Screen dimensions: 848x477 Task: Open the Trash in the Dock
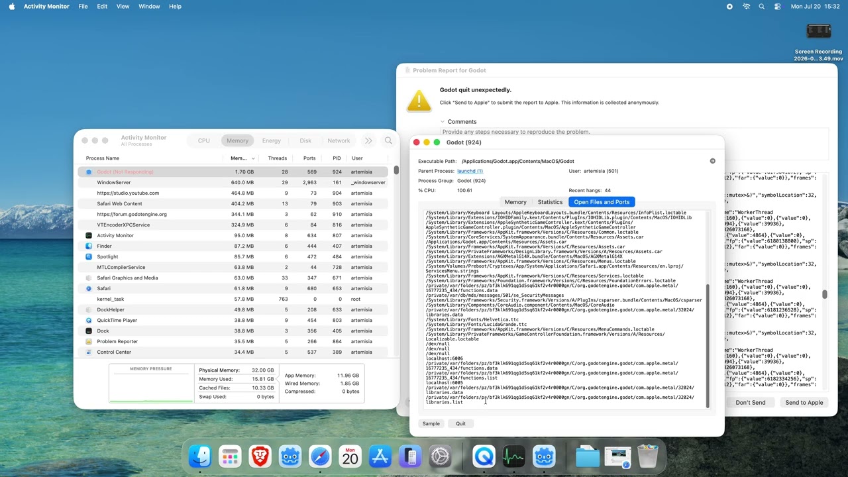(648, 456)
